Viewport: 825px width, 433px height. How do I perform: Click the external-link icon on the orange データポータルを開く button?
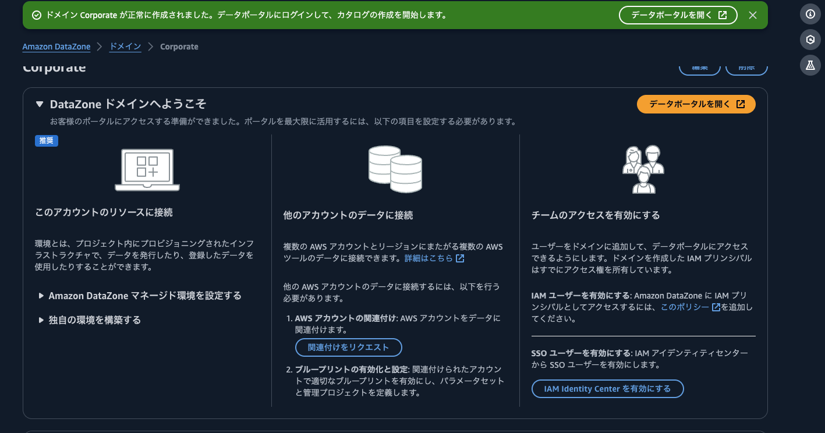[x=740, y=104]
